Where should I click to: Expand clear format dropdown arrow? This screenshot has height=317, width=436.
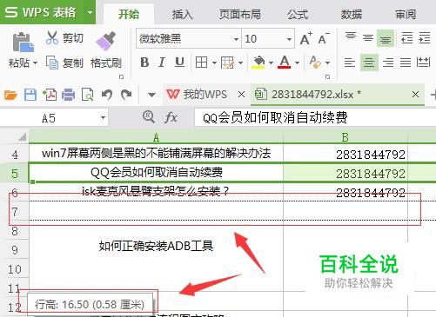coord(327,63)
